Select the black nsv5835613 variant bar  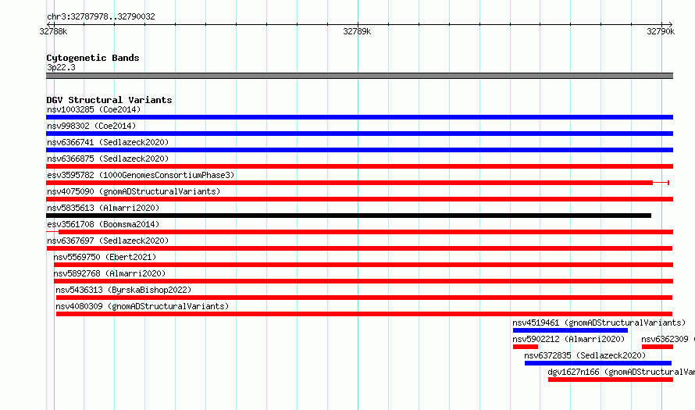click(x=349, y=216)
